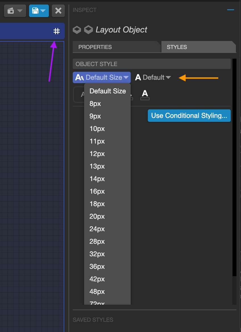This screenshot has height=332, width=241.
Task: Collapse the INSPECT panel with the blue dash
Action: pos(231,10)
